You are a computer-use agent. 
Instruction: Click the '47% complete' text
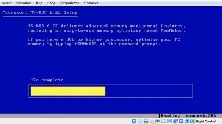47,80
